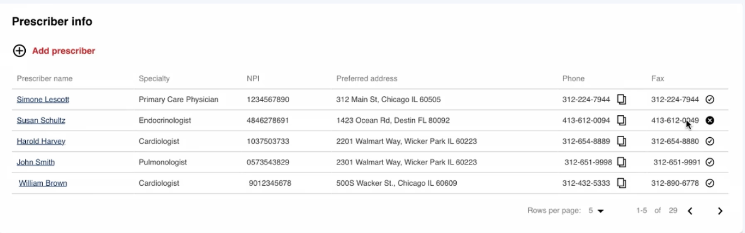Screen dimensions: 745x233
Task: Click the Add prescriber text button
Action: (63, 51)
